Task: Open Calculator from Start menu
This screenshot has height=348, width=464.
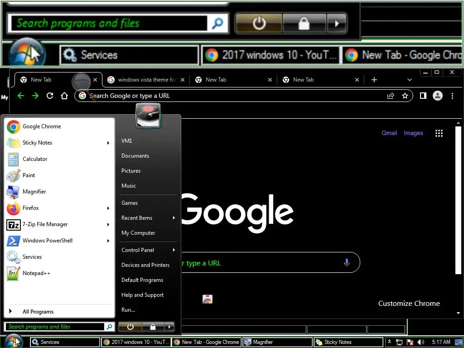Action: [x=59, y=159]
